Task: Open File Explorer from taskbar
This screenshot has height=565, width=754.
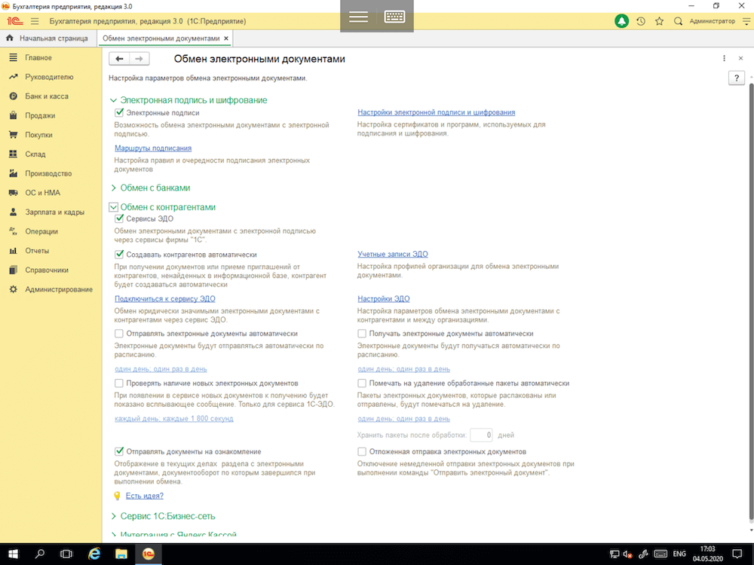Action: coord(121,554)
